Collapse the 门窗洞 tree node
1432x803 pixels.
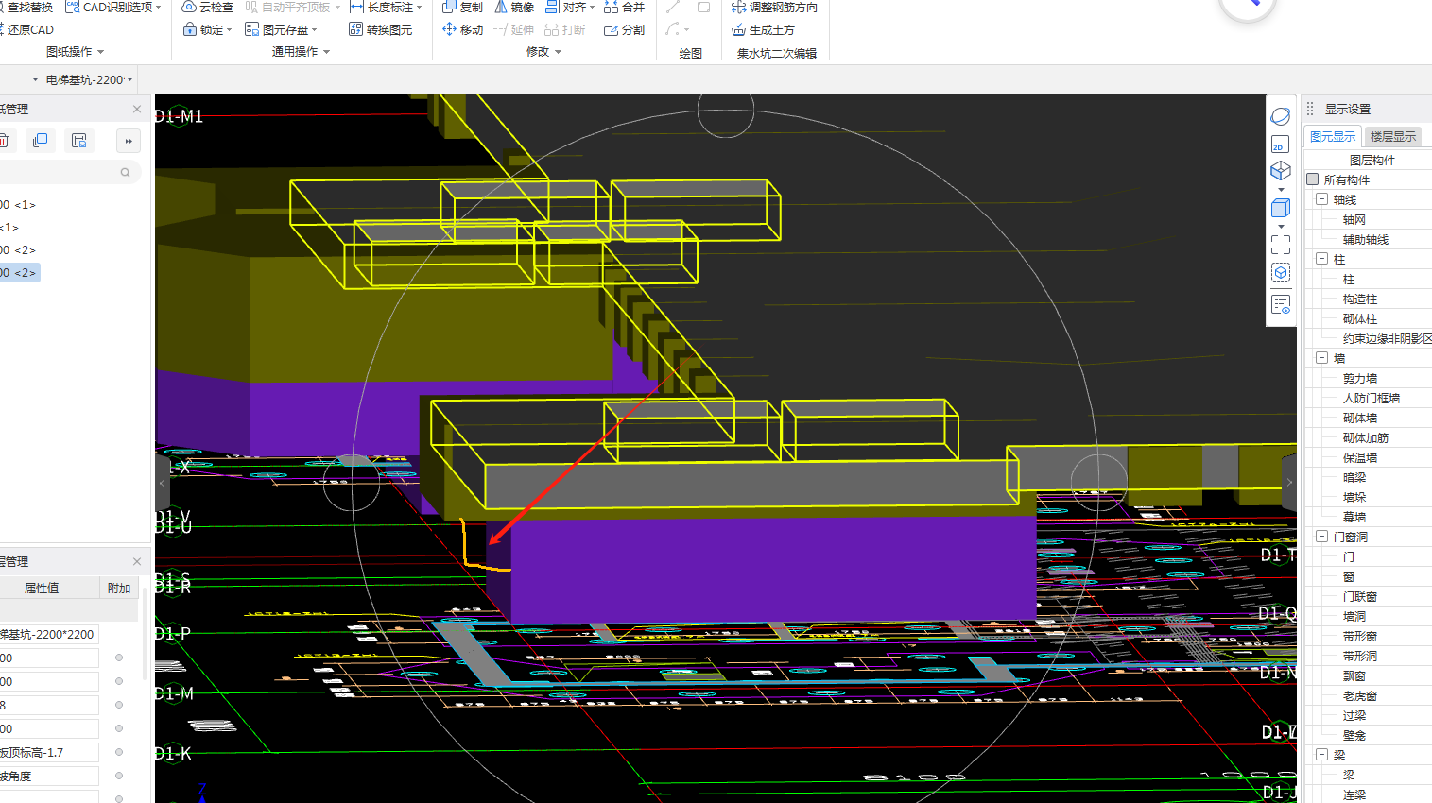tap(1322, 537)
